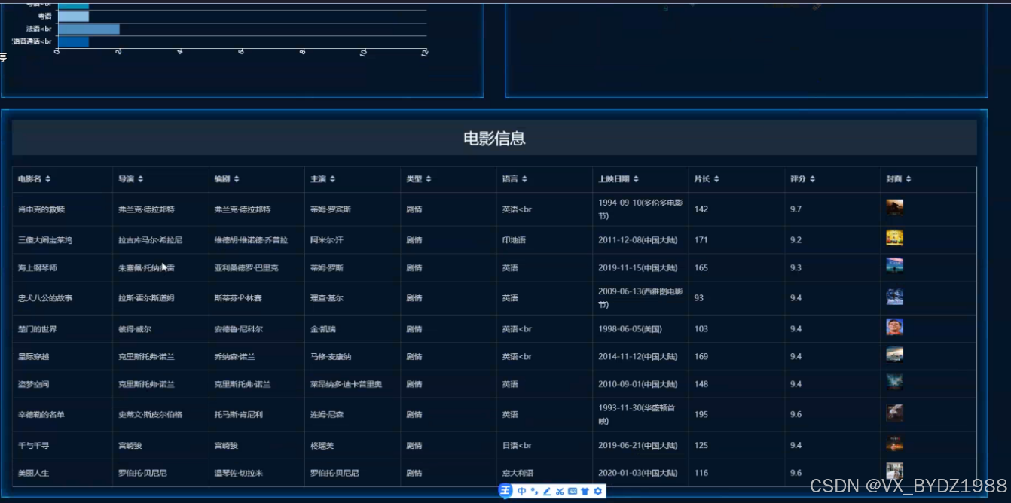
Task: Toggle Chinese/English mode 中 icon
Action: 521,492
